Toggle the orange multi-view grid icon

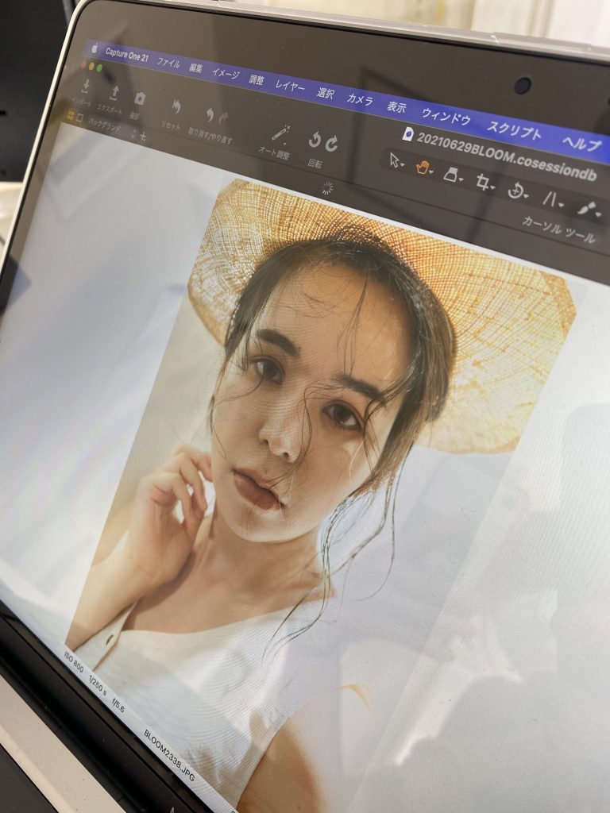tap(69, 117)
